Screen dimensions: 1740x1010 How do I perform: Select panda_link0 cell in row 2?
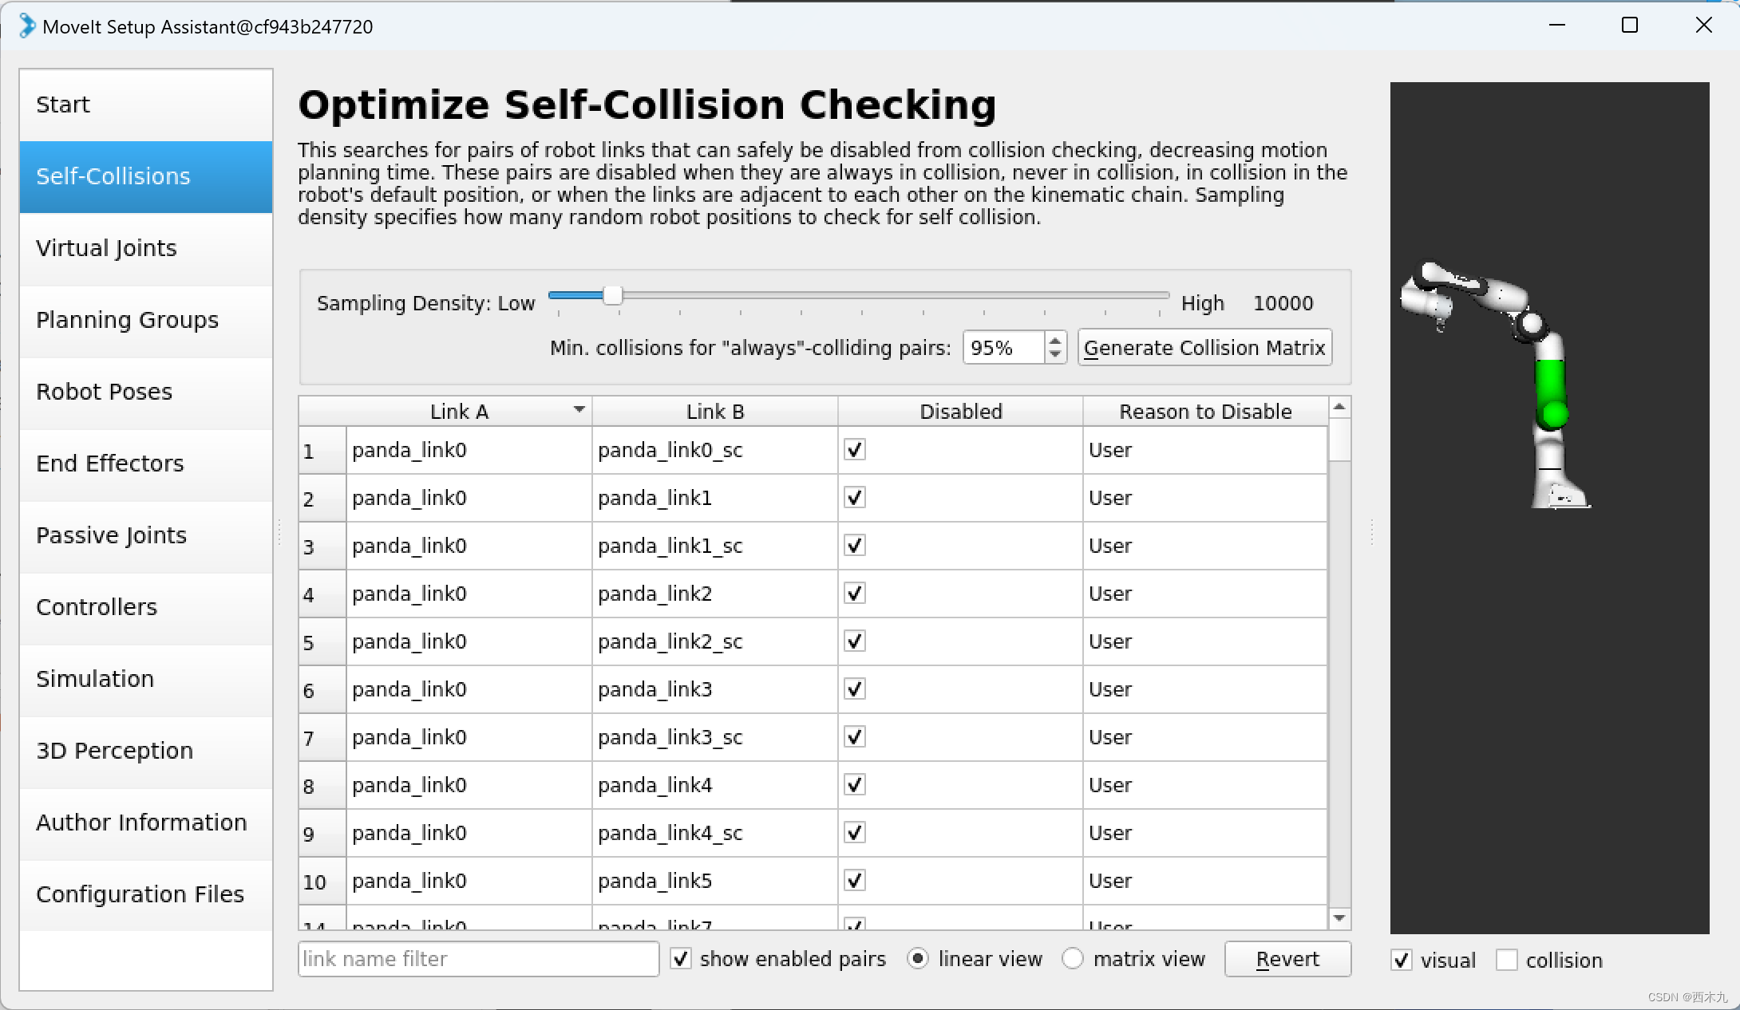pos(469,498)
